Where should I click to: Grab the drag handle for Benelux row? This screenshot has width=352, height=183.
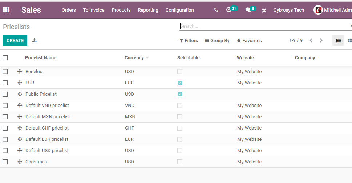[20, 72]
